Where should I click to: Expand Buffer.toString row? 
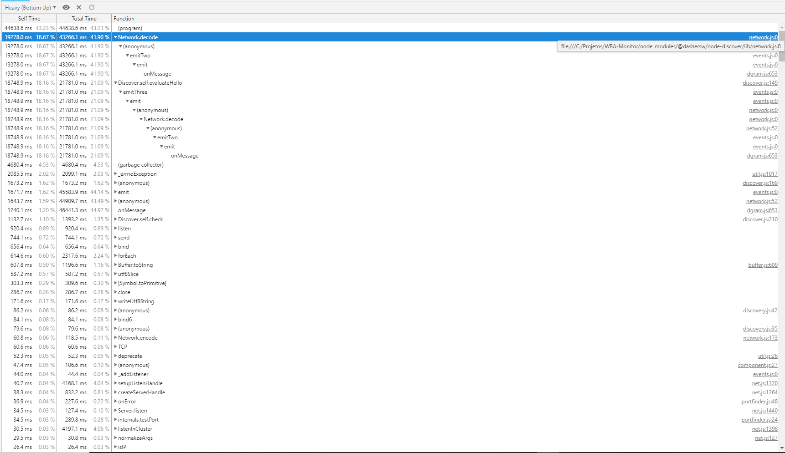click(x=116, y=265)
